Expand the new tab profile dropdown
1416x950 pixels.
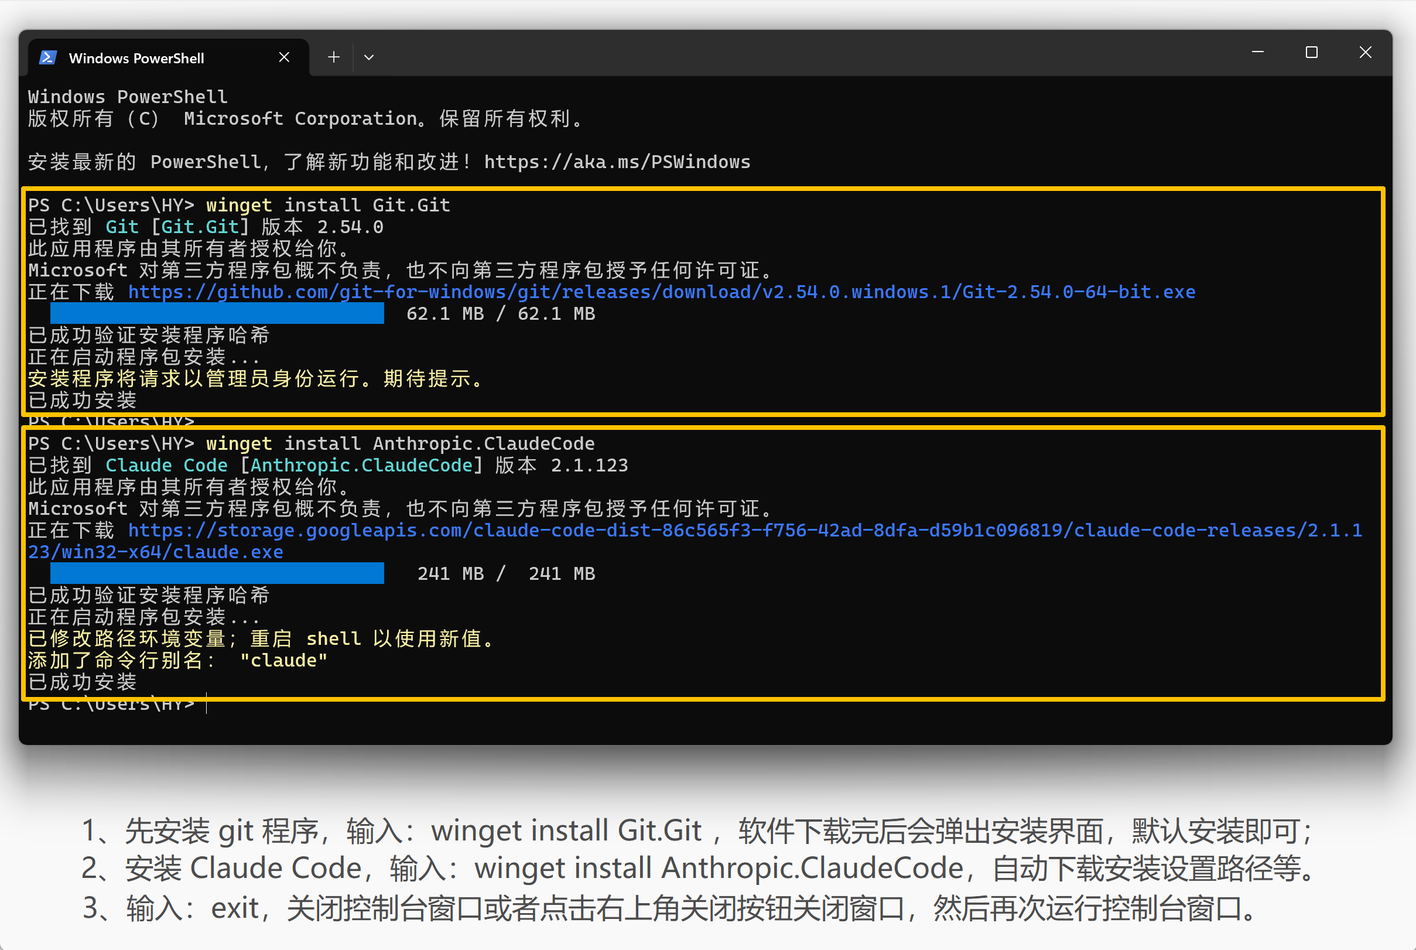coord(369,57)
